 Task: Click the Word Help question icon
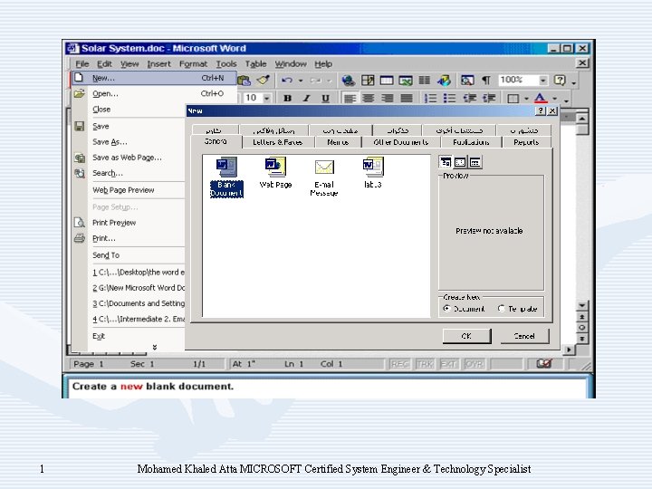click(561, 80)
